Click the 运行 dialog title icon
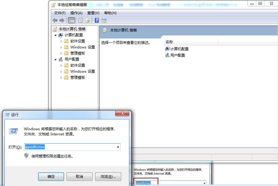The image size is (278, 186). (x=7, y=115)
